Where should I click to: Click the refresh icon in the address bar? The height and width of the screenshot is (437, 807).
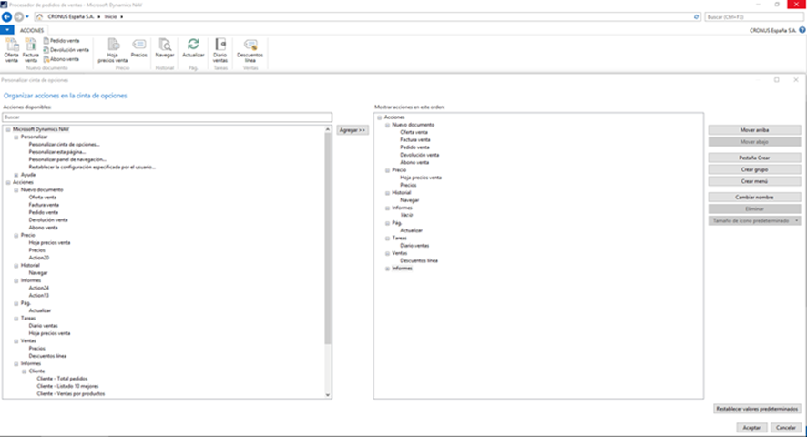tap(697, 17)
